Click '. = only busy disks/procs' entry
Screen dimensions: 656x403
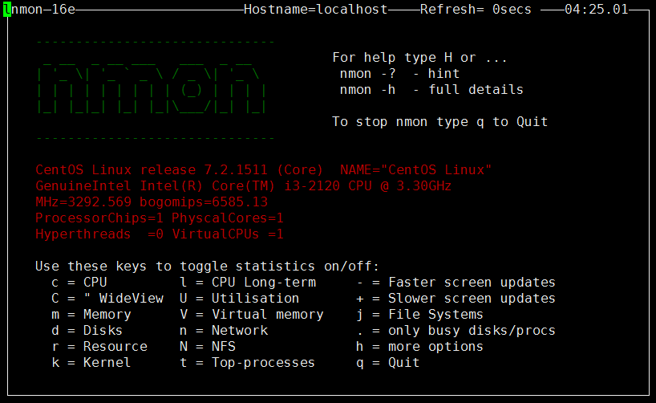tap(456, 331)
